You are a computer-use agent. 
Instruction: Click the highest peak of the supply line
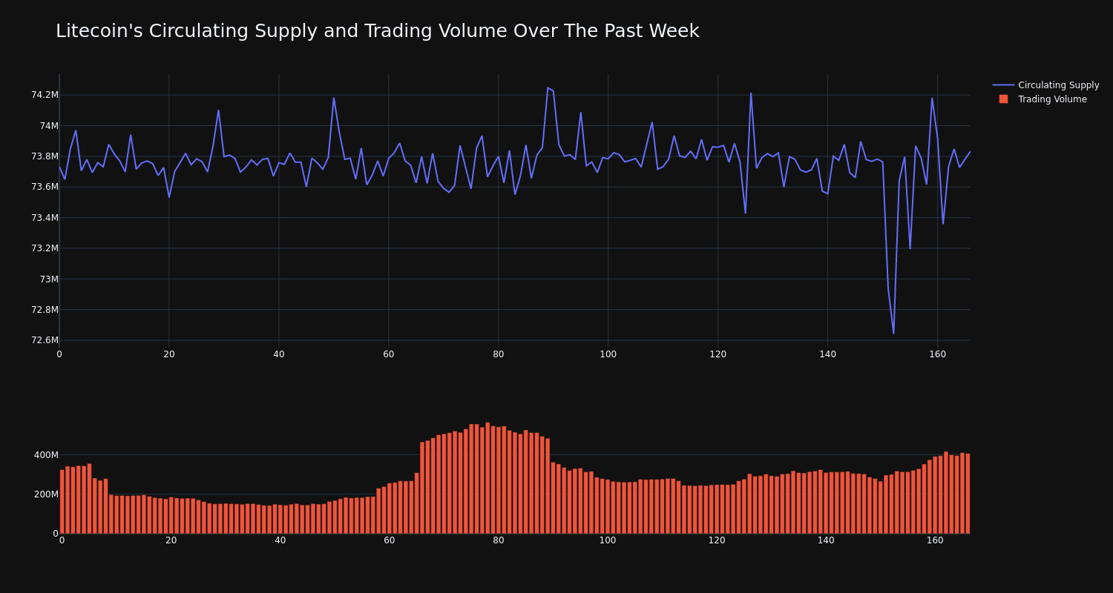(x=548, y=87)
